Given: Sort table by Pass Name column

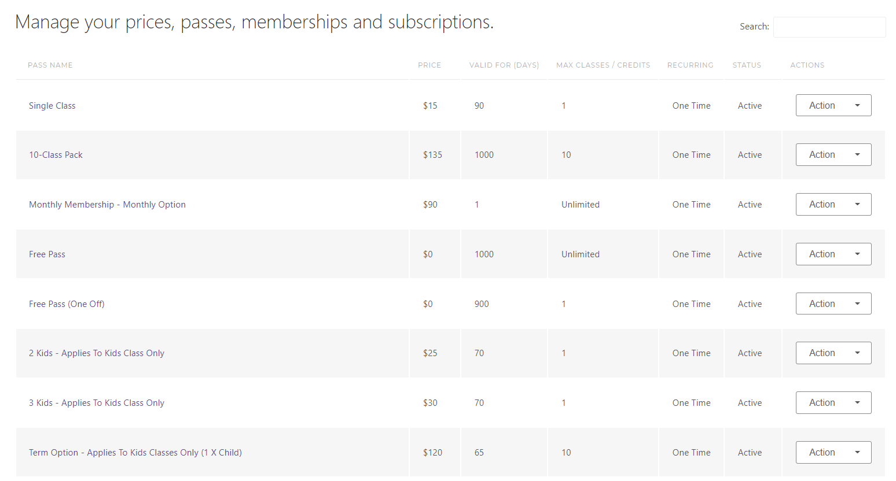Looking at the screenshot, I should pos(50,65).
